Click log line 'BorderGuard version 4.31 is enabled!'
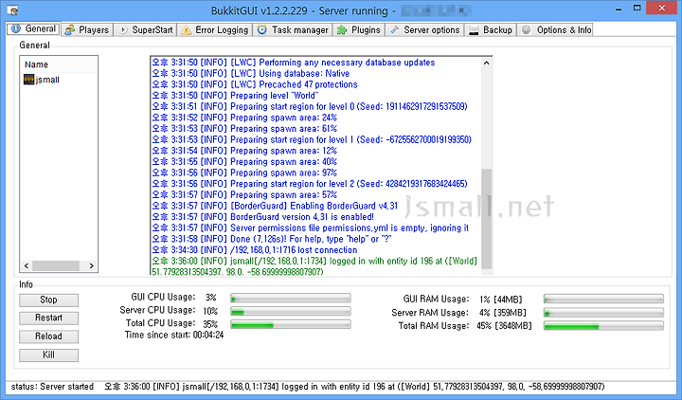 click(263, 217)
